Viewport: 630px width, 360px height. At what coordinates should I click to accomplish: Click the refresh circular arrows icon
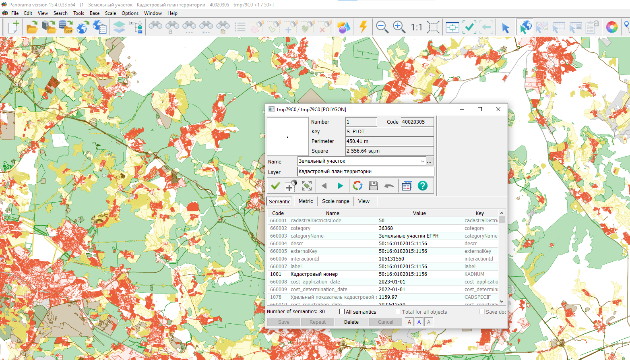[x=357, y=186]
